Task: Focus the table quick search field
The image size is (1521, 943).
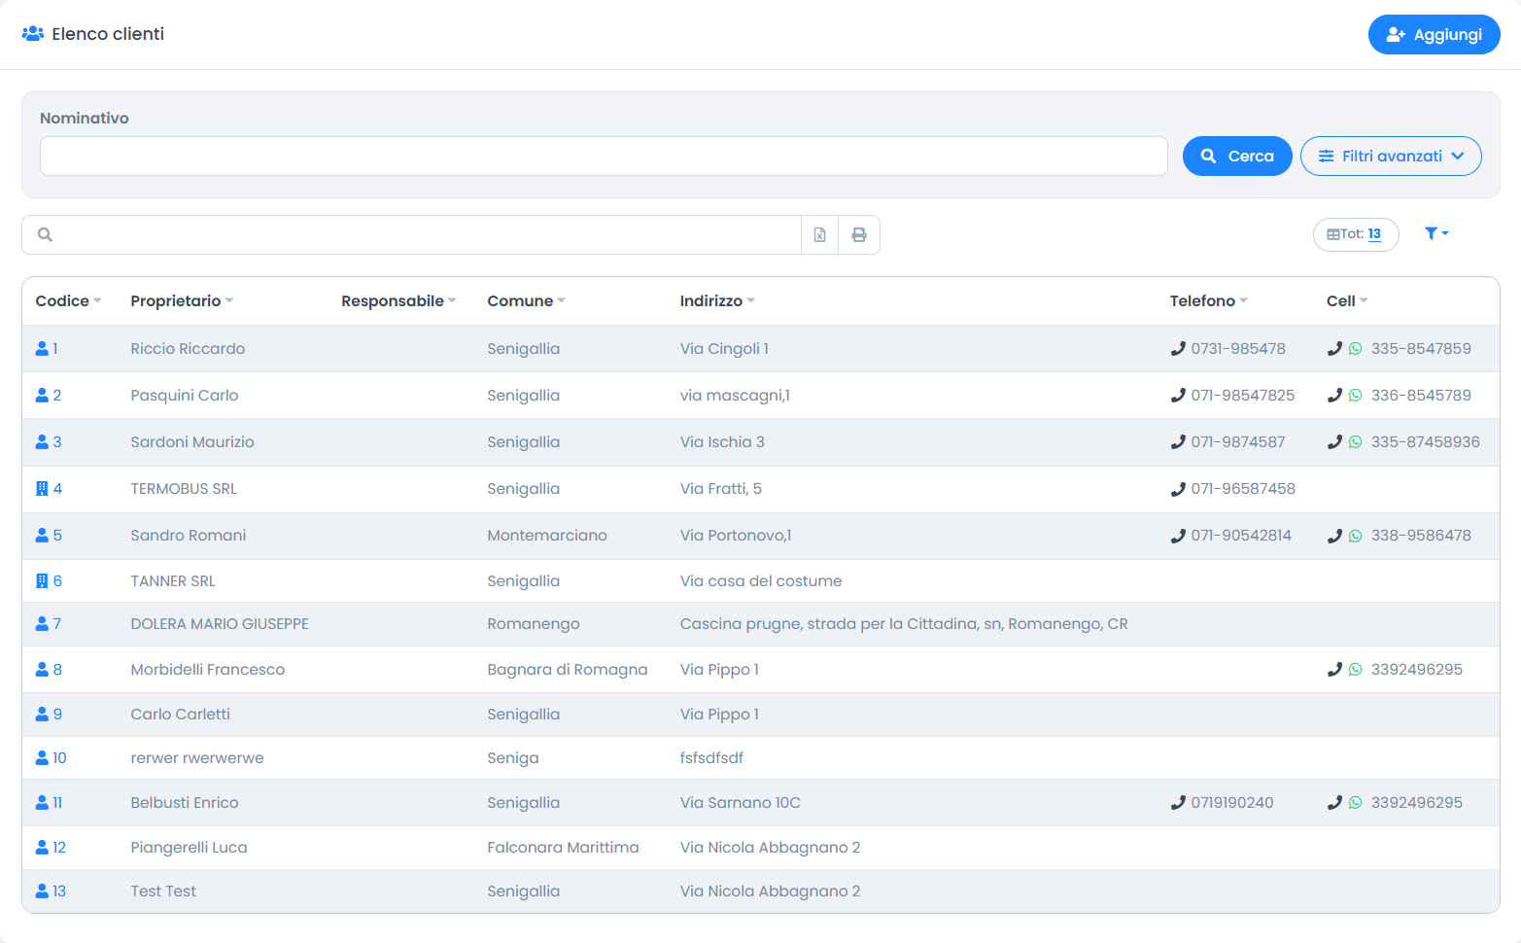Action: point(412,234)
